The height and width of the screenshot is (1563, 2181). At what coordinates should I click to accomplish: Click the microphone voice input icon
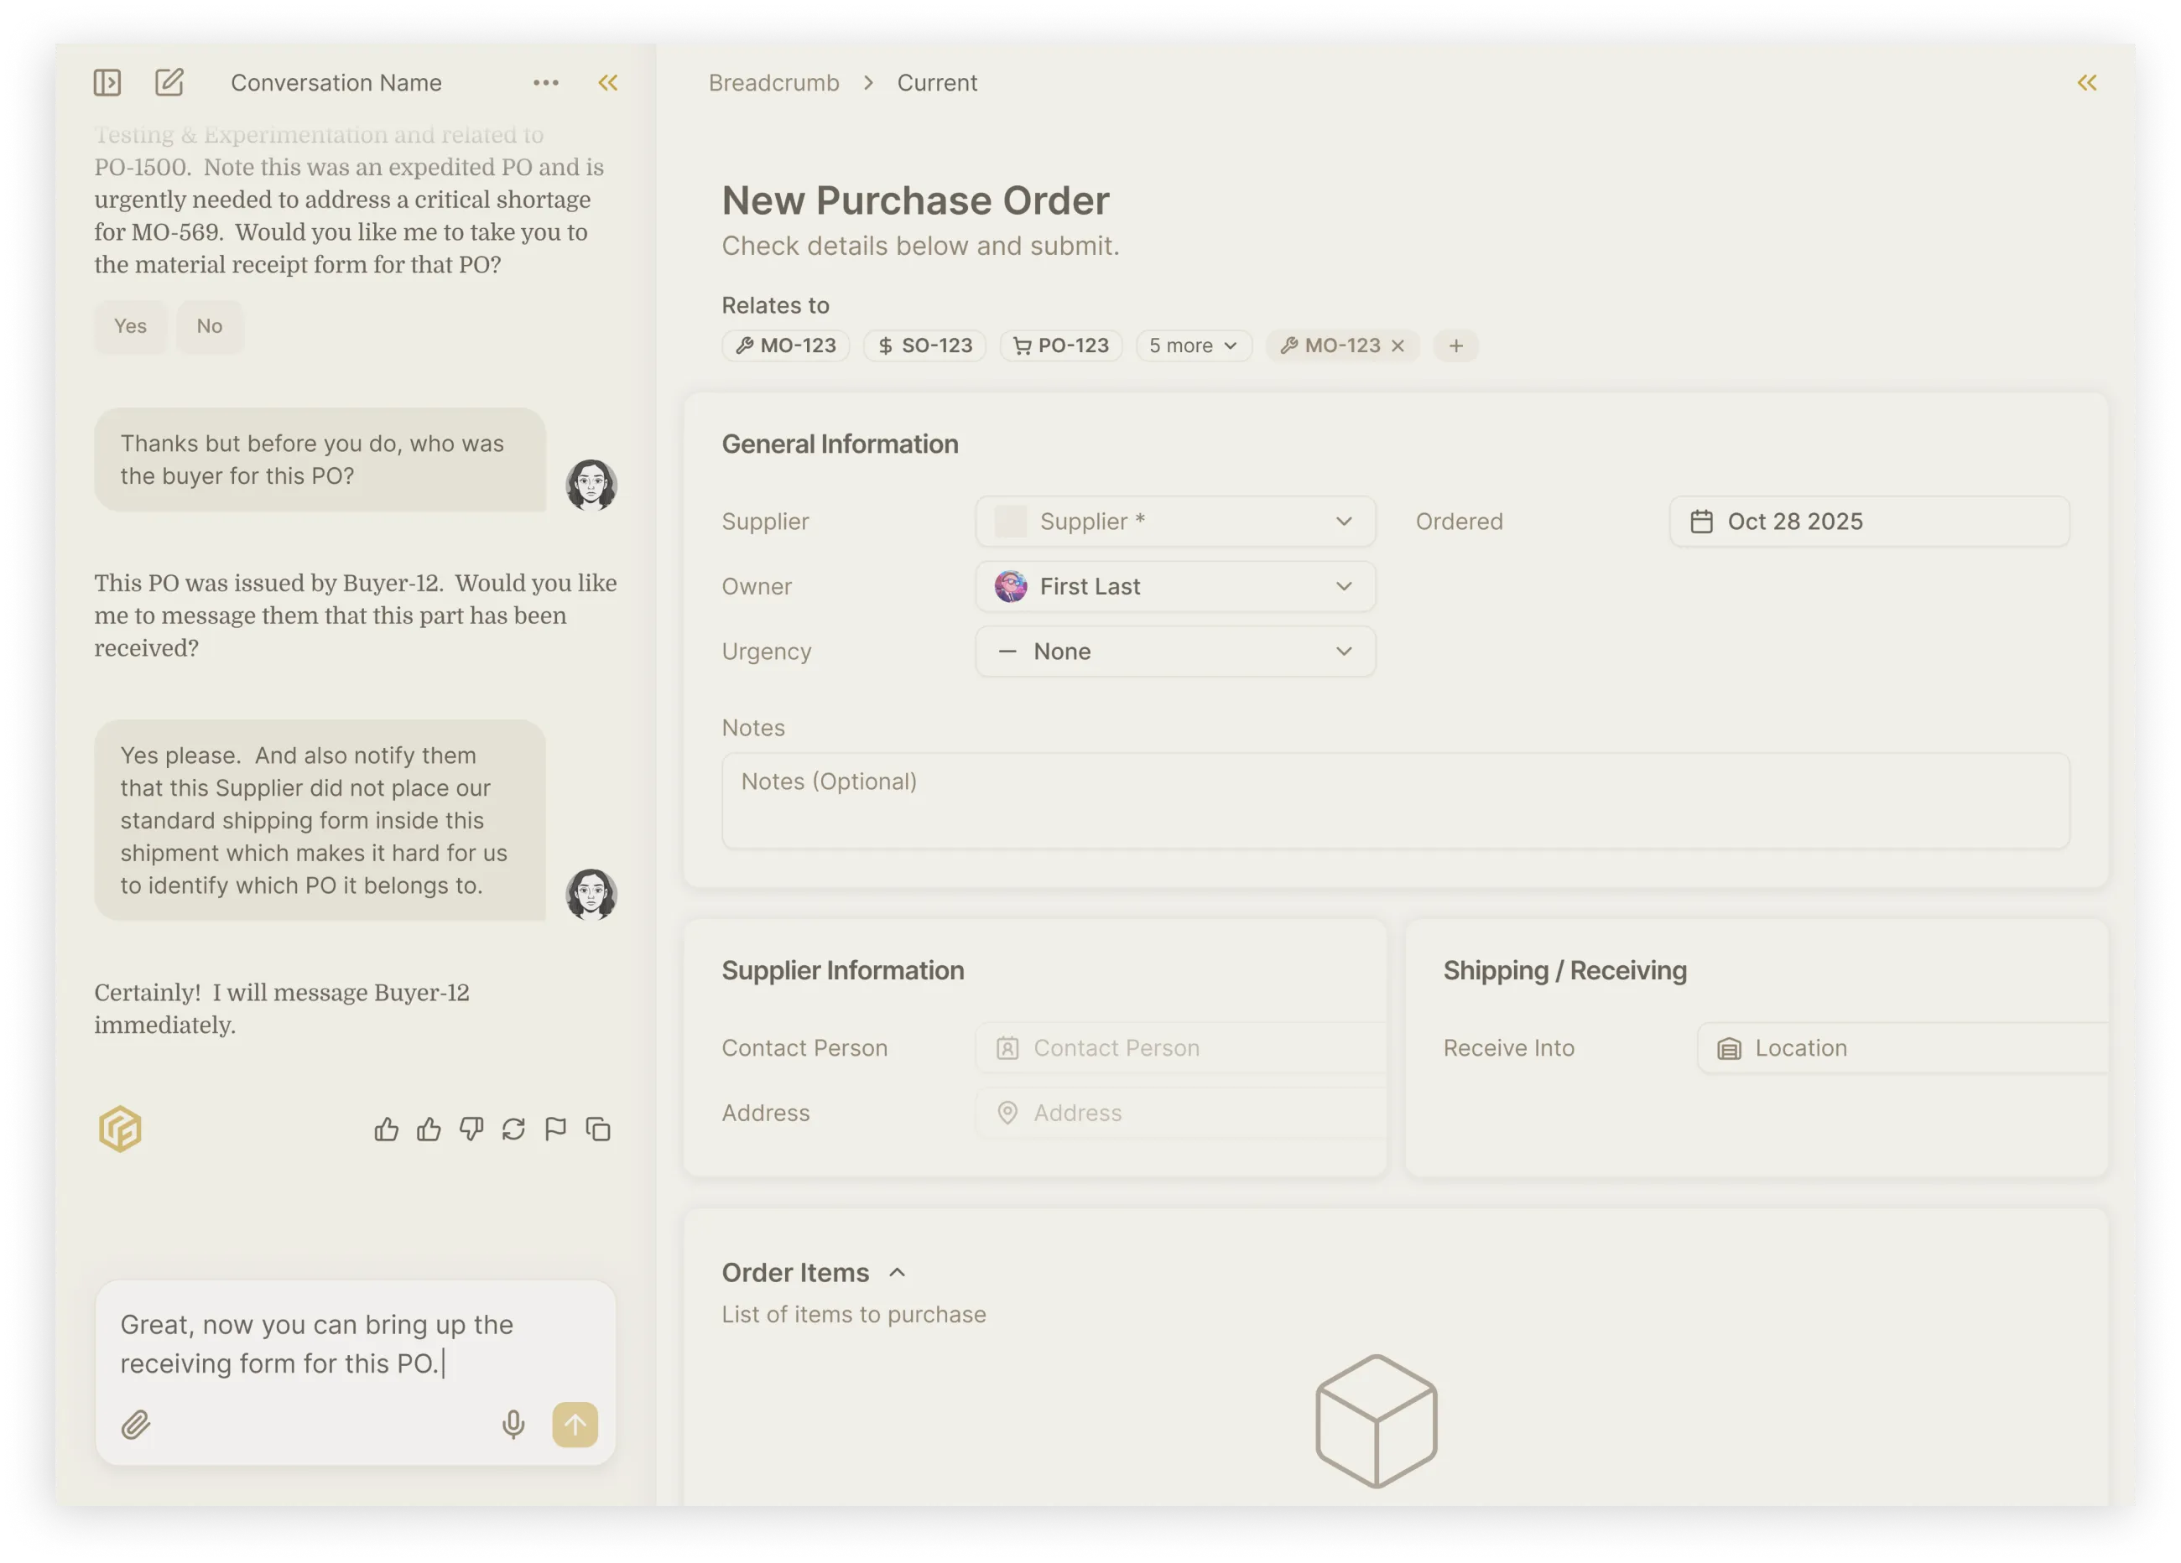tap(513, 1425)
